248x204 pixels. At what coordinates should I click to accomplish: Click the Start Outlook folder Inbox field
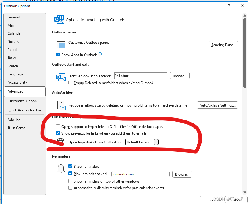(x=141, y=76)
